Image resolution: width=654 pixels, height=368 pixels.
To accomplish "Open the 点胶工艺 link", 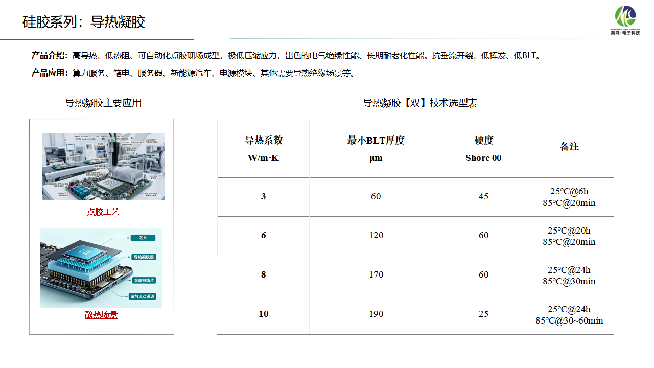I will [x=103, y=212].
